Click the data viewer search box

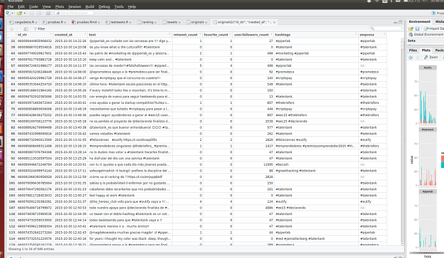click(x=385, y=28)
